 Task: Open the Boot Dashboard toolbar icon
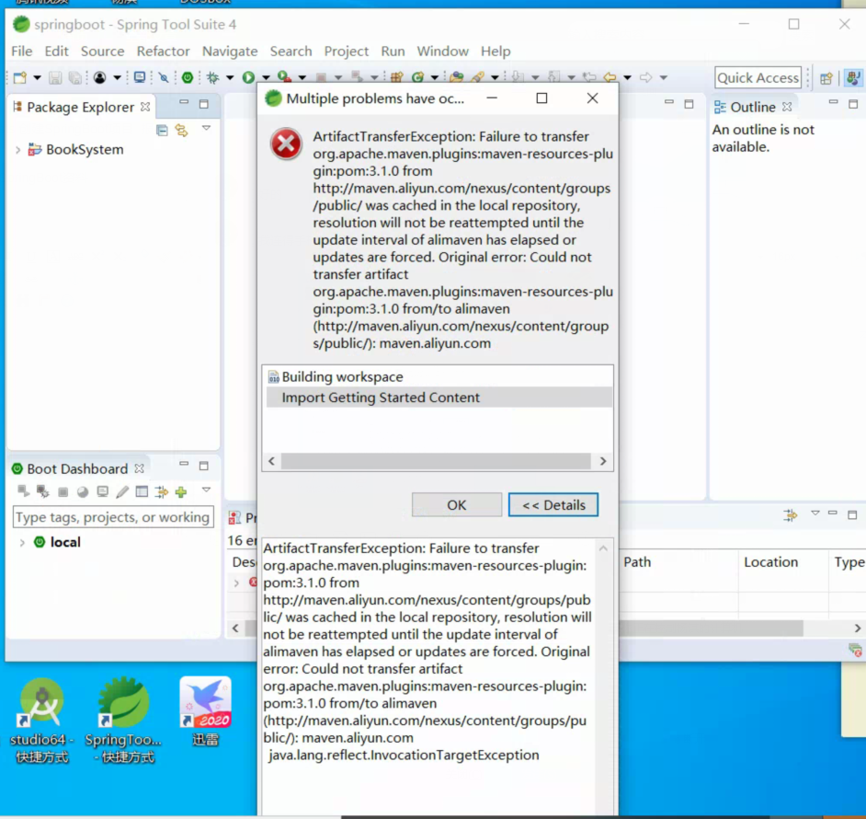[x=188, y=78]
